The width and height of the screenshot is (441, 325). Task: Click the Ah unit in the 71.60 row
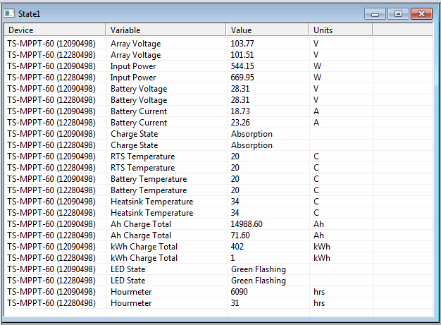pyautogui.click(x=318, y=235)
